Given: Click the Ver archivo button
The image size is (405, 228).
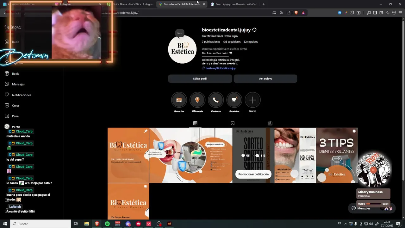Looking at the screenshot, I should click(x=265, y=79).
